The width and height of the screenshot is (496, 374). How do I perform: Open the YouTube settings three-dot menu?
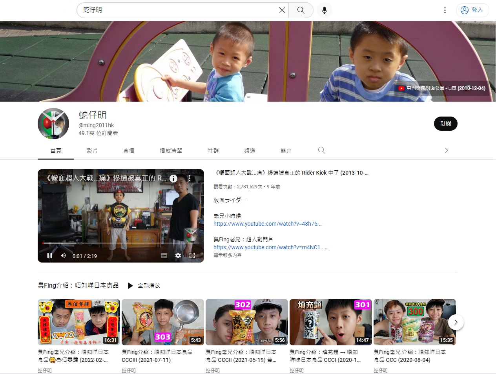click(x=445, y=10)
